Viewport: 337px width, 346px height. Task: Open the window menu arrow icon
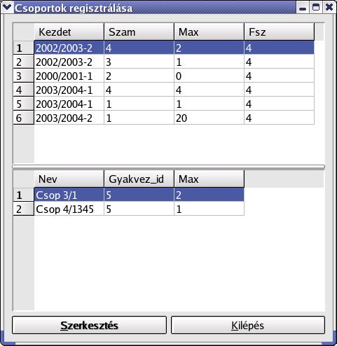(x=6, y=8)
